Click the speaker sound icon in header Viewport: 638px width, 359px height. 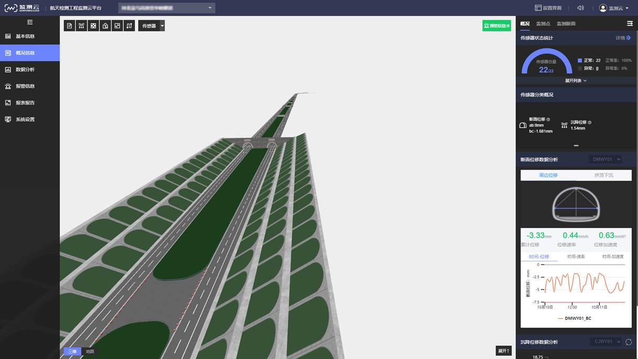coord(580,8)
